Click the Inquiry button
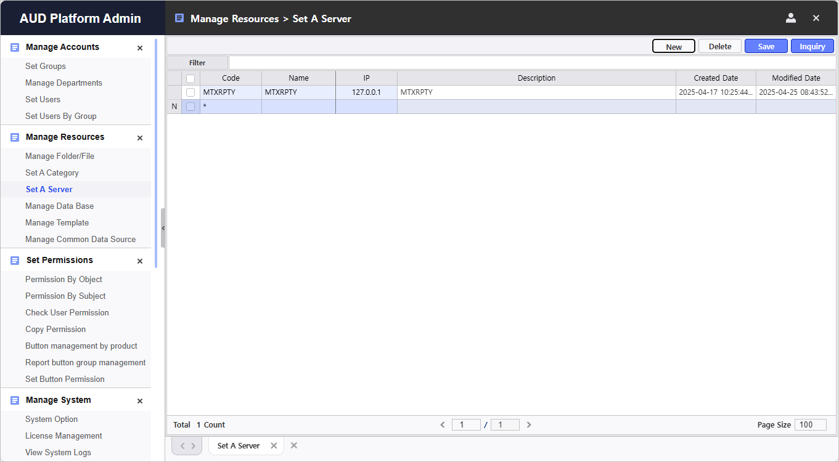Screen dimensions: 839x462 click(812, 46)
